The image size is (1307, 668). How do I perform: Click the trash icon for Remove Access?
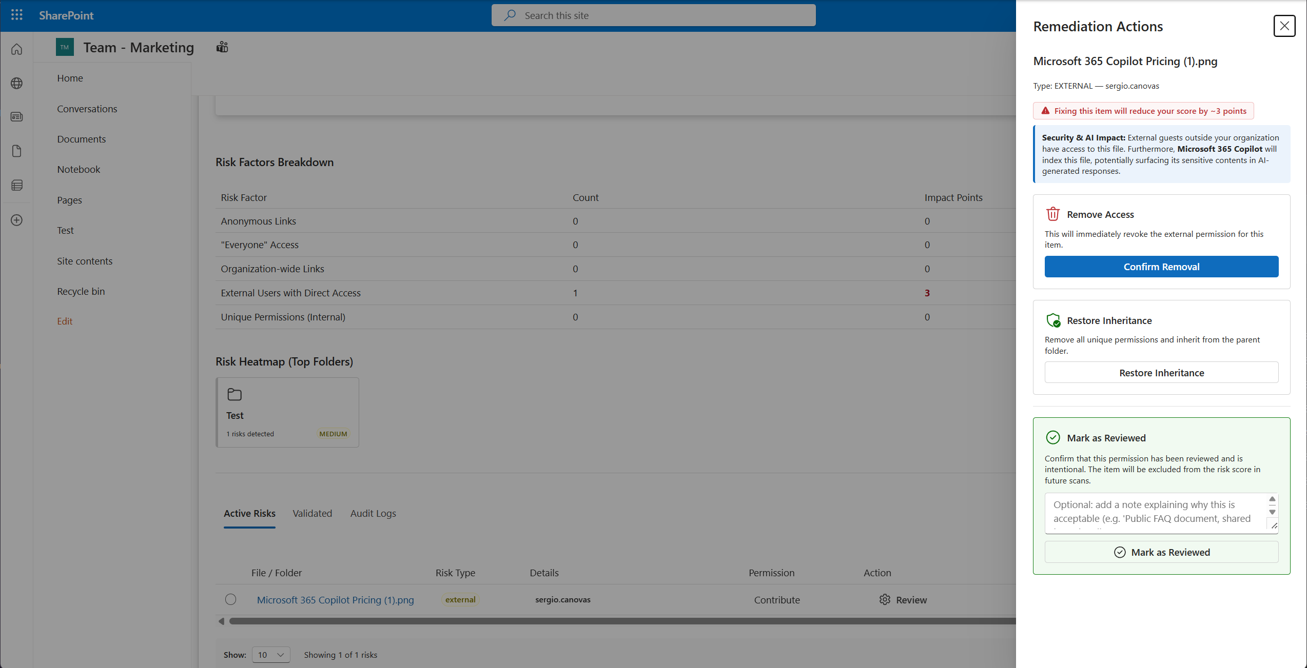pos(1053,214)
